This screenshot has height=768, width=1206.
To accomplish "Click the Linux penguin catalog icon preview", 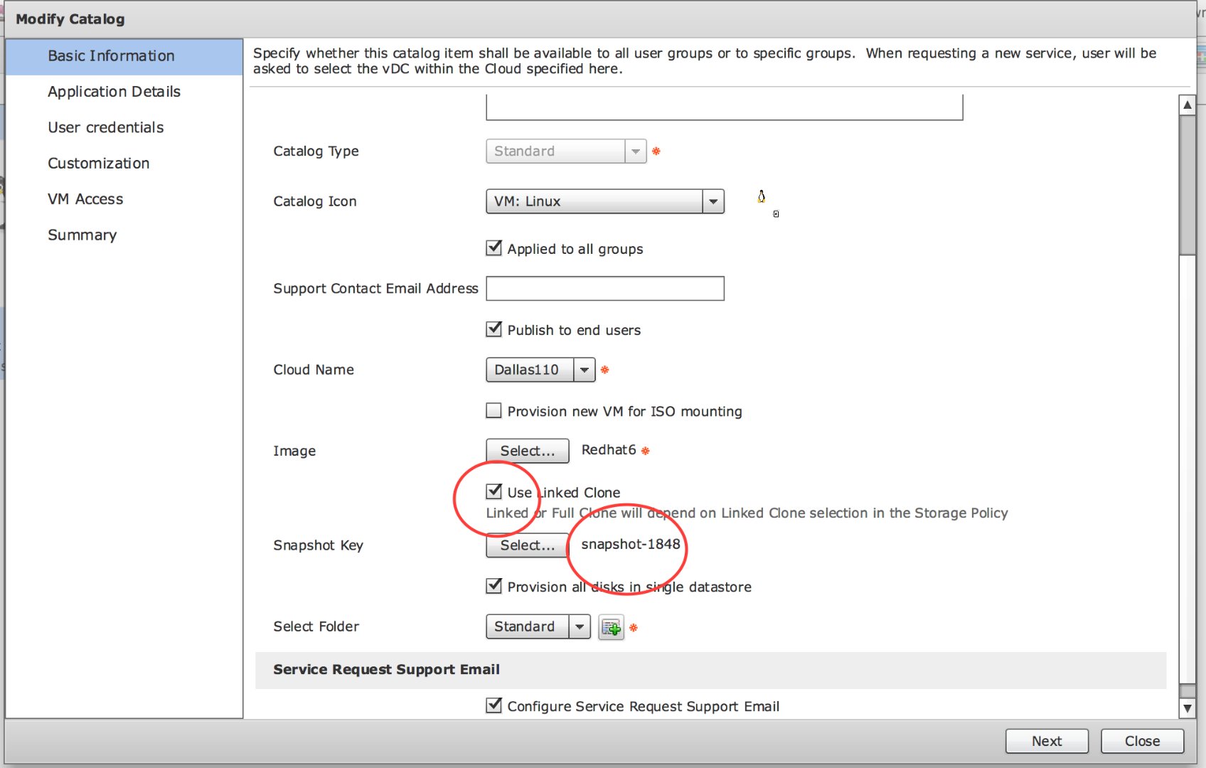I will pos(762,197).
